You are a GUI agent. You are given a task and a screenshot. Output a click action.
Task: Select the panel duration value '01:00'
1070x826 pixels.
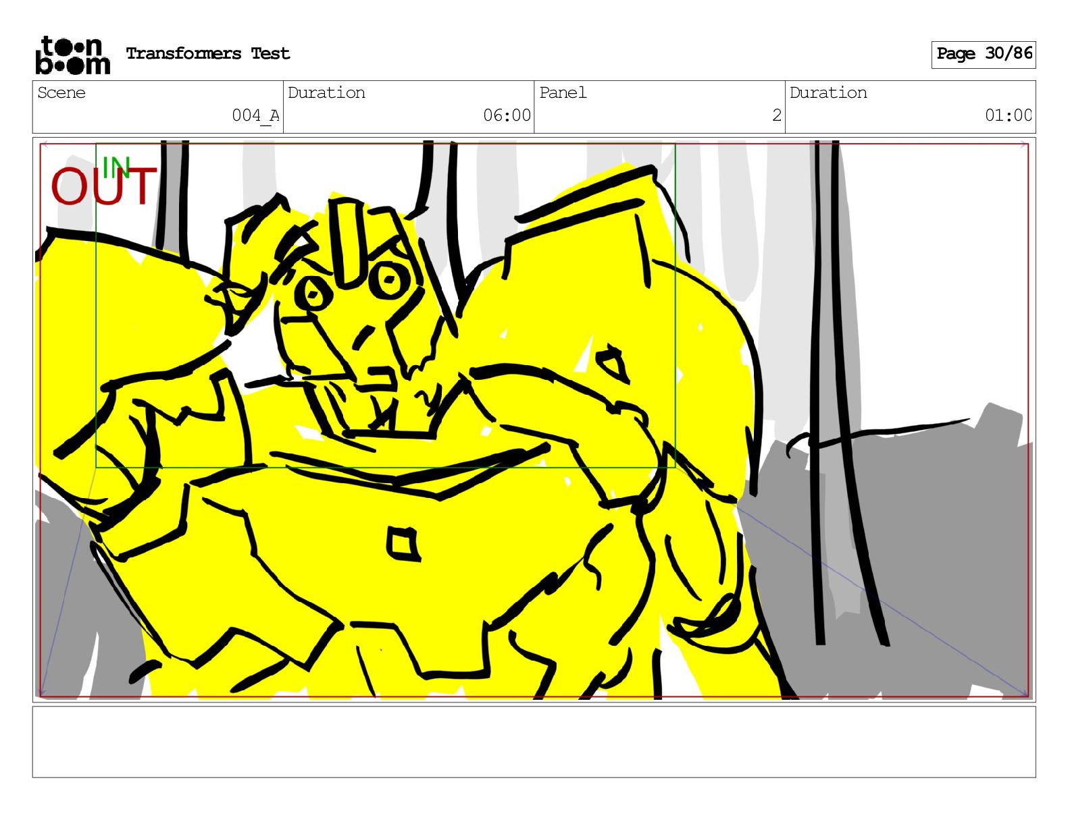pos(1009,115)
